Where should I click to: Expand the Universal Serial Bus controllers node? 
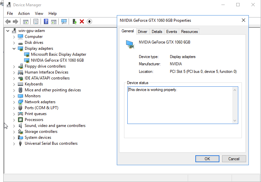click(14, 143)
